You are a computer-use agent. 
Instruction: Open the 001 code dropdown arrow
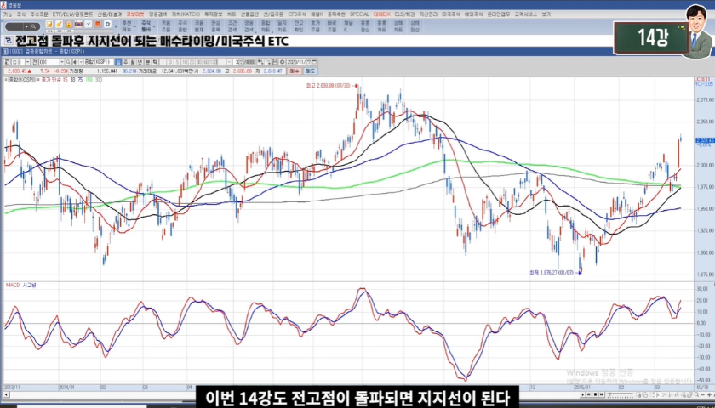64,62
